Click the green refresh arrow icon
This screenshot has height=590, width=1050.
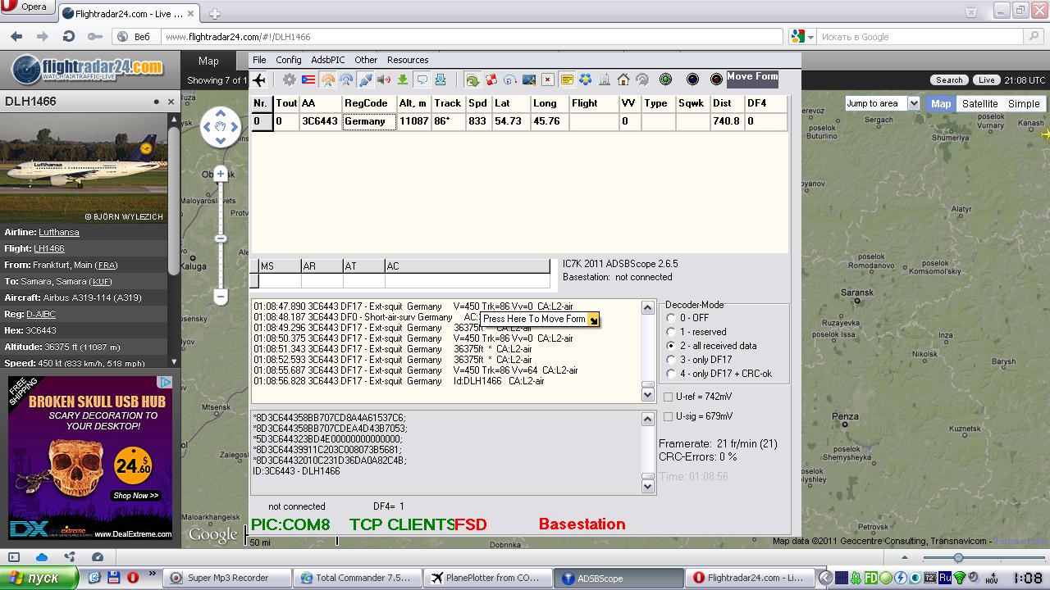[472, 79]
